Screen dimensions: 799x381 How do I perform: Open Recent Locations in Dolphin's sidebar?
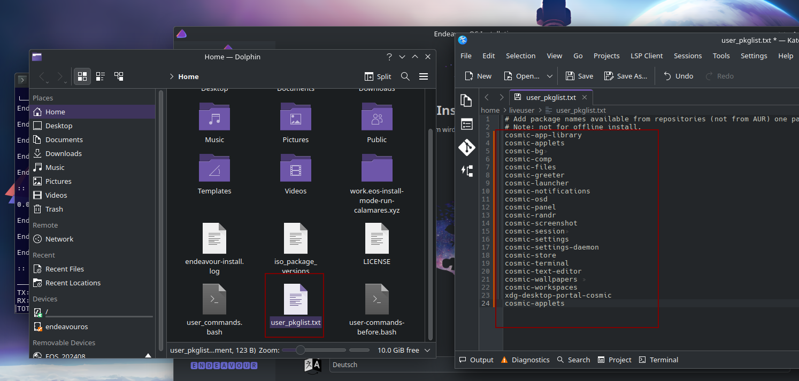click(93, 283)
